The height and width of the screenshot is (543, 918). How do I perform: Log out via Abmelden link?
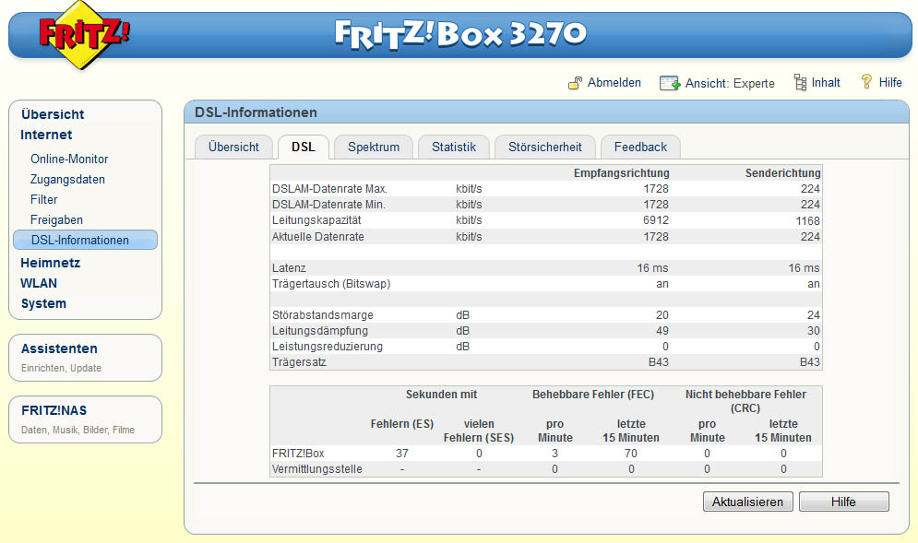click(x=614, y=82)
